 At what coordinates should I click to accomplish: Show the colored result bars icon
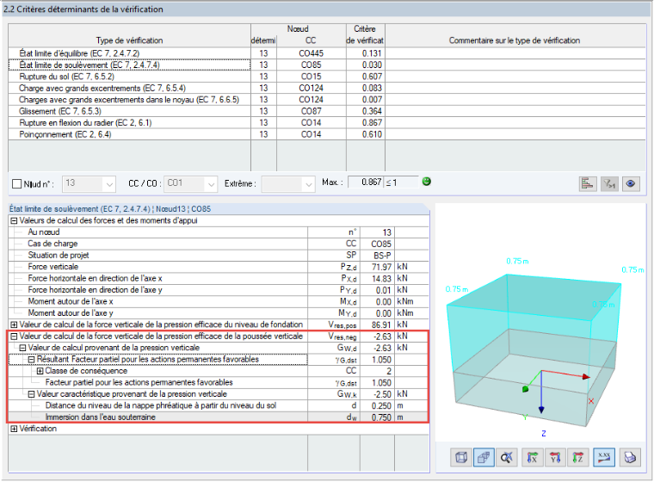[588, 183]
